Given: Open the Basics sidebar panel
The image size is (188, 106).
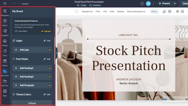Looking at the screenshot, I should pyautogui.click(x=5, y=23).
